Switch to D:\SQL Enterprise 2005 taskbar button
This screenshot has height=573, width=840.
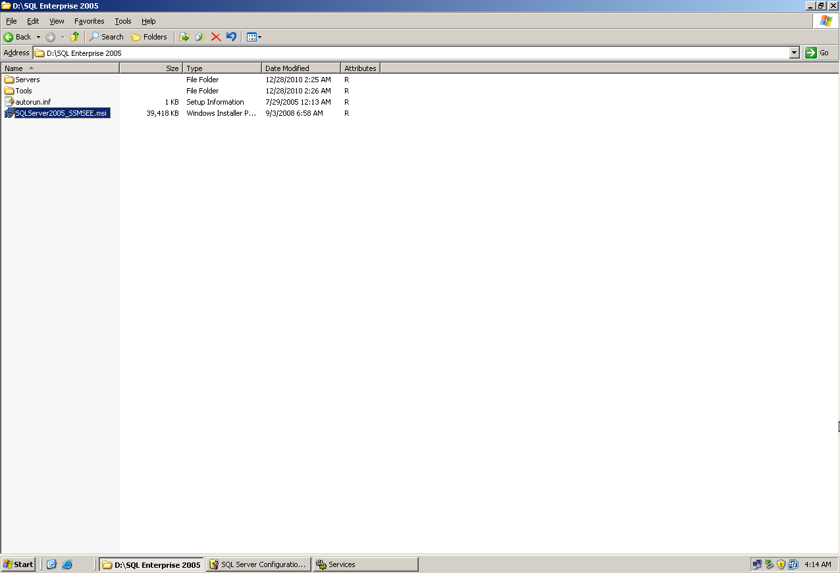click(x=151, y=564)
